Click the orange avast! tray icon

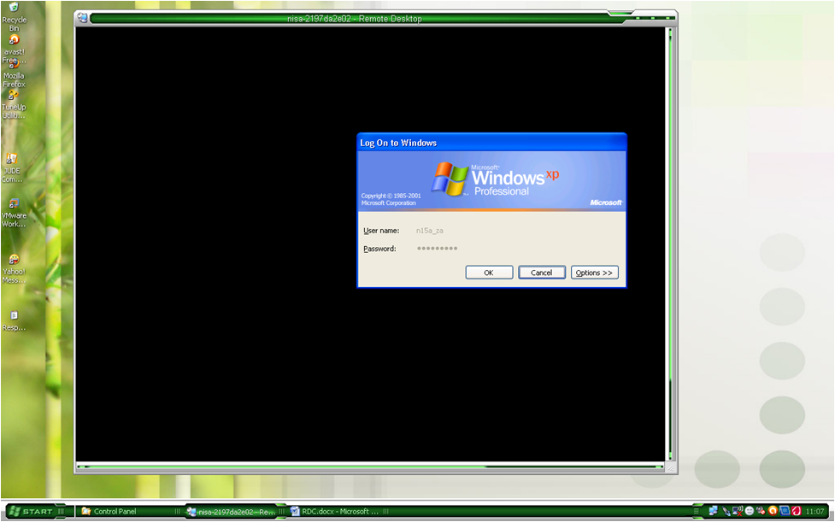[x=772, y=511]
